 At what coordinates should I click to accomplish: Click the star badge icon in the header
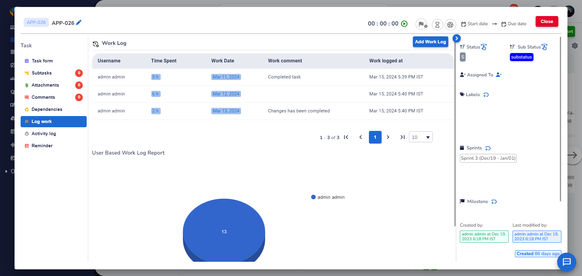pyautogui.click(x=450, y=25)
